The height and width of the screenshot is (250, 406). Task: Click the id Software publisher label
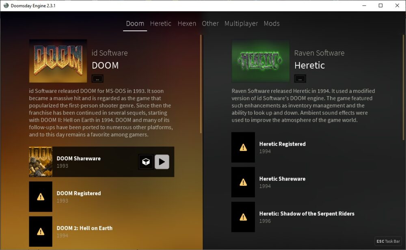point(110,53)
